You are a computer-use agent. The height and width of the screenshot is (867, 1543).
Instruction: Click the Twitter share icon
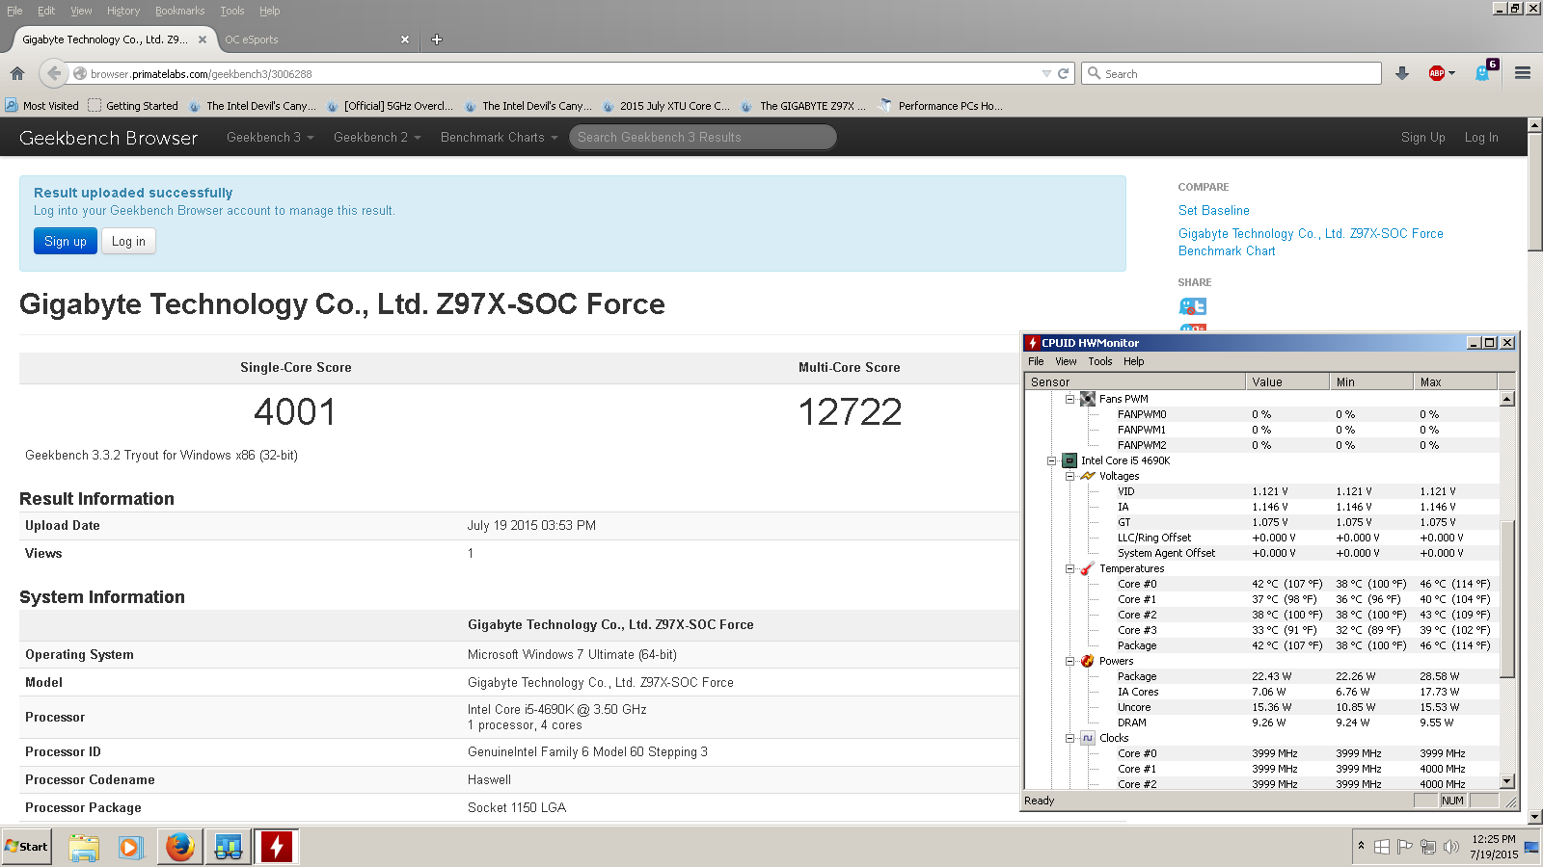1193,306
